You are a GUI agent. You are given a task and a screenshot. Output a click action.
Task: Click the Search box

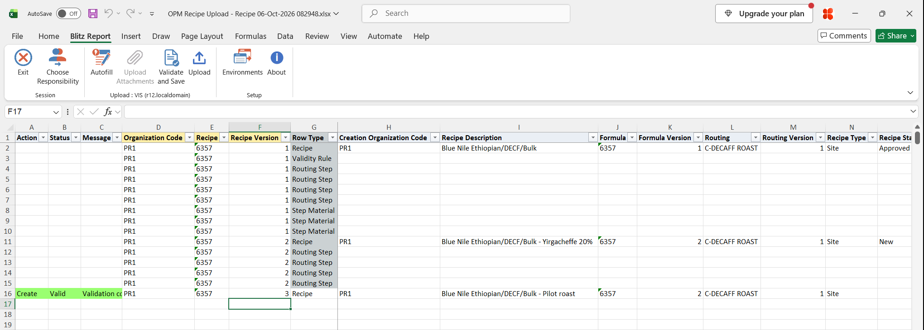466,14
